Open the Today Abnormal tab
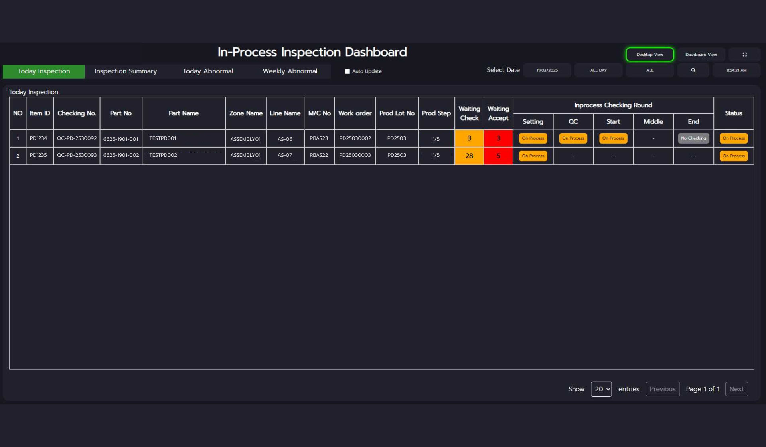This screenshot has width=766, height=447. [x=208, y=71]
